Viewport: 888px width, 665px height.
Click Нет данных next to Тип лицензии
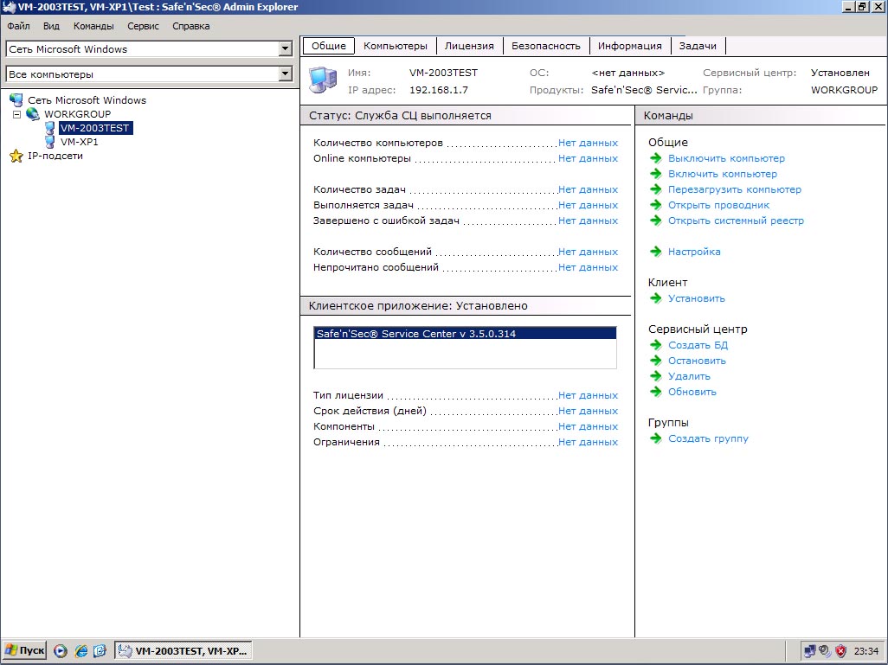tap(588, 395)
